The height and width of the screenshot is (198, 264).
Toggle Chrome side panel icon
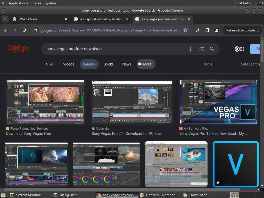(x=208, y=30)
